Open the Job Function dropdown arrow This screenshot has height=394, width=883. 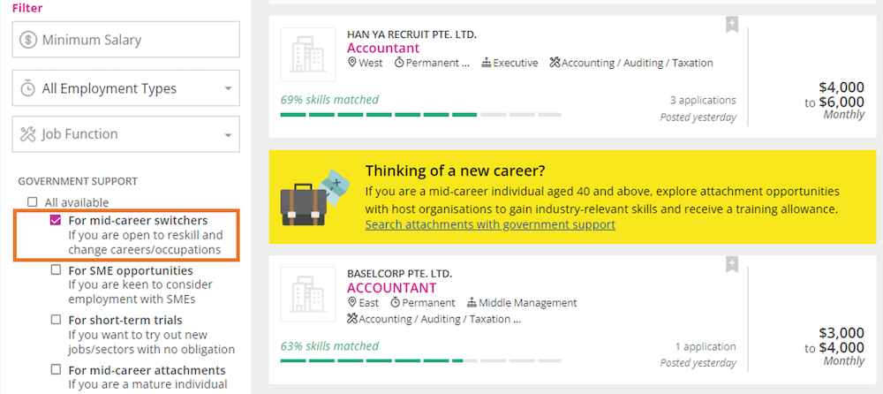tap(228, 135)
